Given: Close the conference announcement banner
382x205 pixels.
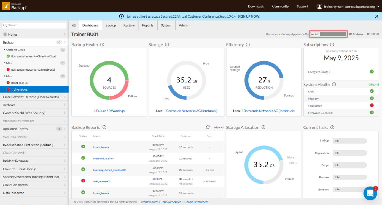Looking at the screenshot, I should point(376,16).
